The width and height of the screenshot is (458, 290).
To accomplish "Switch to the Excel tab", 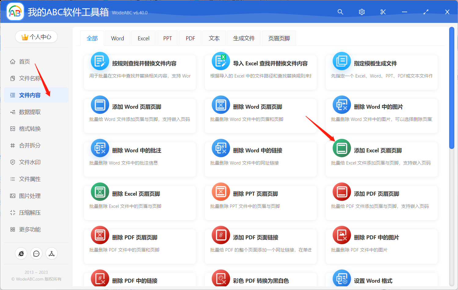I will pyautogui.click(x=144, y=38).
